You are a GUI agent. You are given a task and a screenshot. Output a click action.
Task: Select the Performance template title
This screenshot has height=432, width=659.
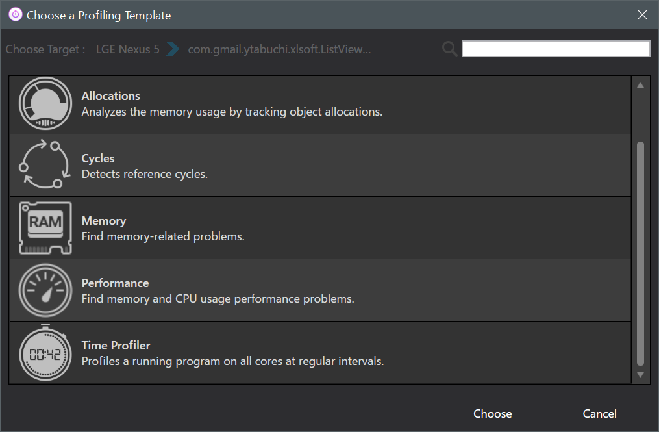[115, 283]
